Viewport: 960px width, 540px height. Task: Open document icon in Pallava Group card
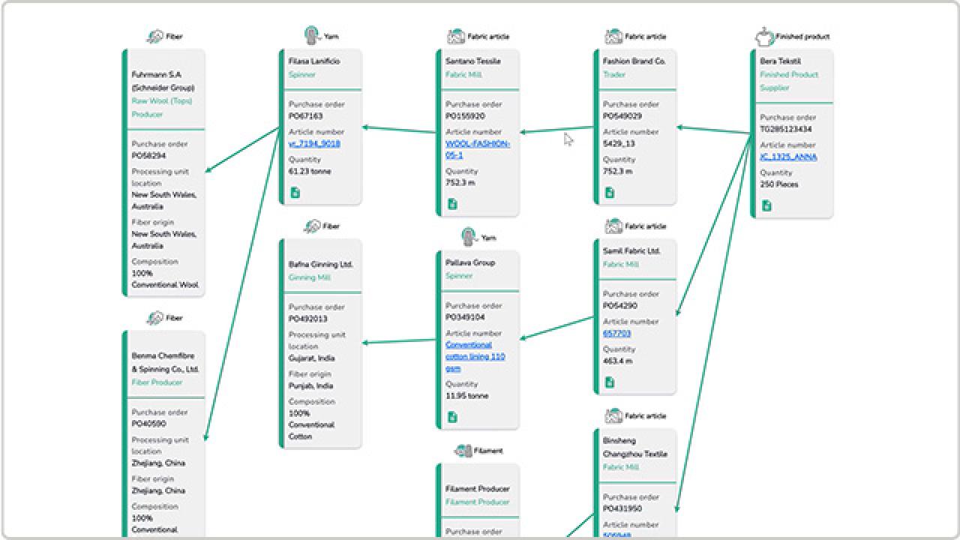tap(452, 417)
